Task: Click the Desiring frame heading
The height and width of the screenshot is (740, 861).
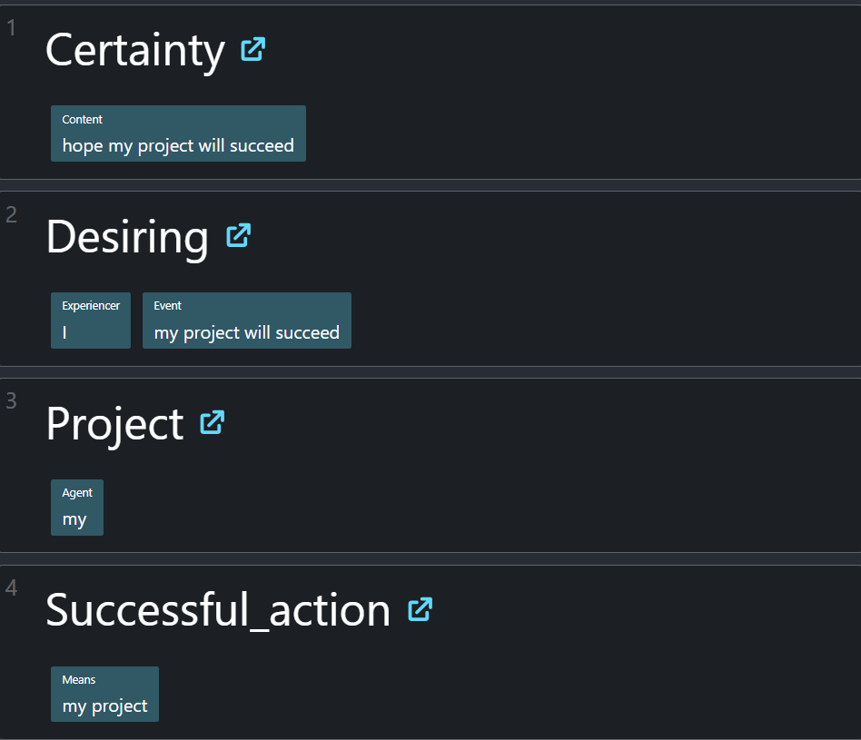Action: point(127,237)
